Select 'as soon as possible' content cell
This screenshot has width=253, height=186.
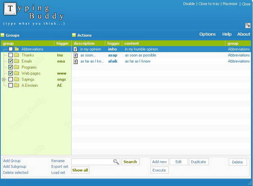click(x=140, y=55)
